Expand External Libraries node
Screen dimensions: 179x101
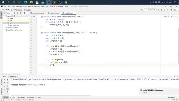coord(4,27)
